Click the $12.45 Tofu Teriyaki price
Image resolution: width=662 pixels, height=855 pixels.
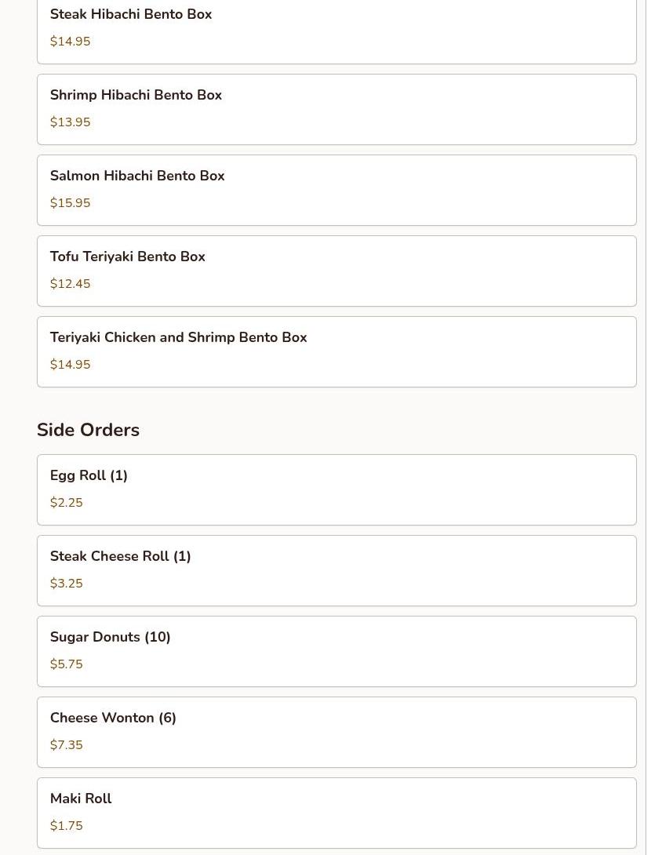pos(71,283)
